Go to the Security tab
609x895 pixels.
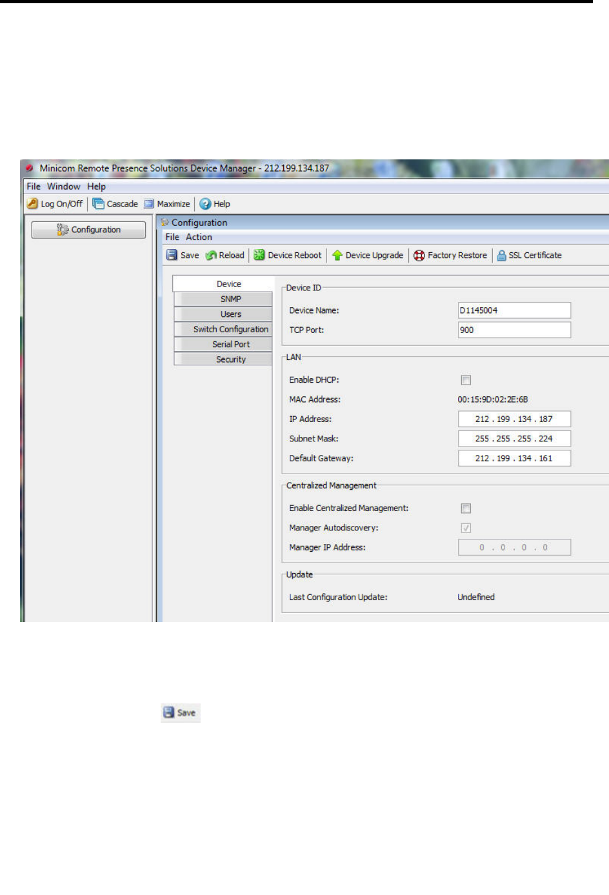(x=223, y=359)
